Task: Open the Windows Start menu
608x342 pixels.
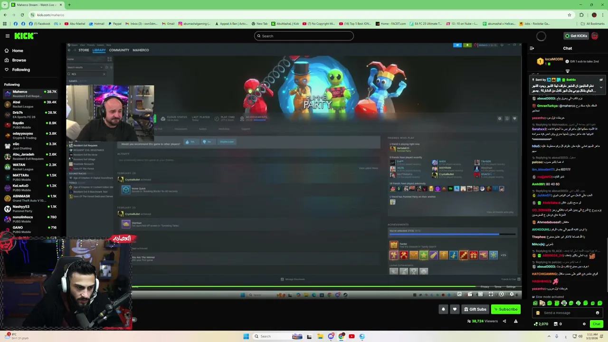Action: click(246, 336)
